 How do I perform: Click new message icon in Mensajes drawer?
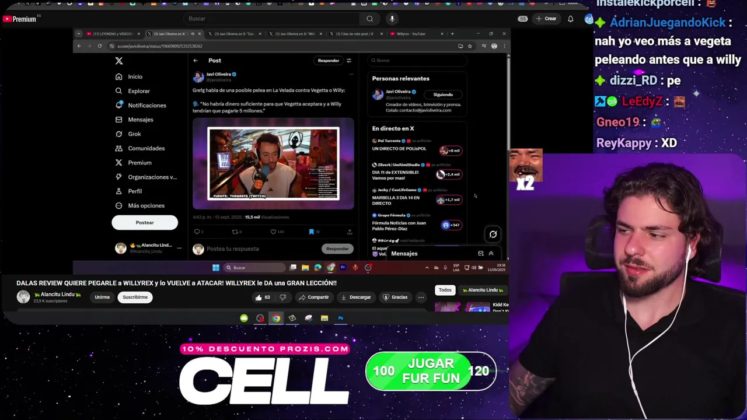481,254
